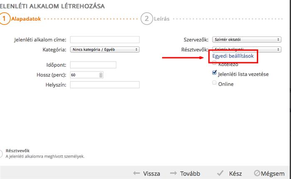Toggle the Kötelező checkbox
The width and height of the screenshot is (291, 179).
tap(215, 63)
